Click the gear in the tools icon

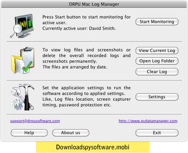click(18, 105)
